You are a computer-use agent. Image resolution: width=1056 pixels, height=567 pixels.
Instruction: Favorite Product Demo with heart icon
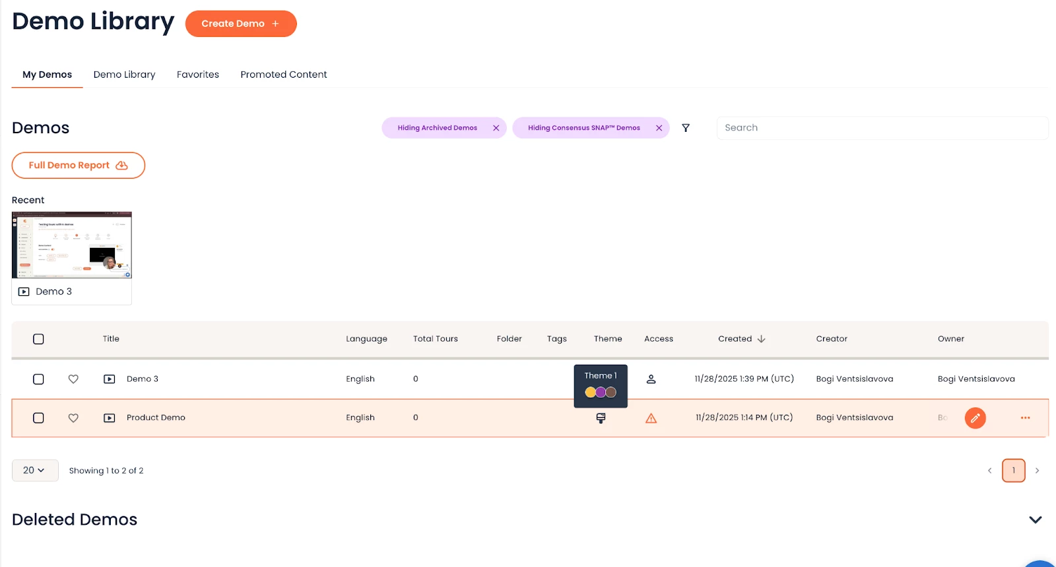coord(73,418)
